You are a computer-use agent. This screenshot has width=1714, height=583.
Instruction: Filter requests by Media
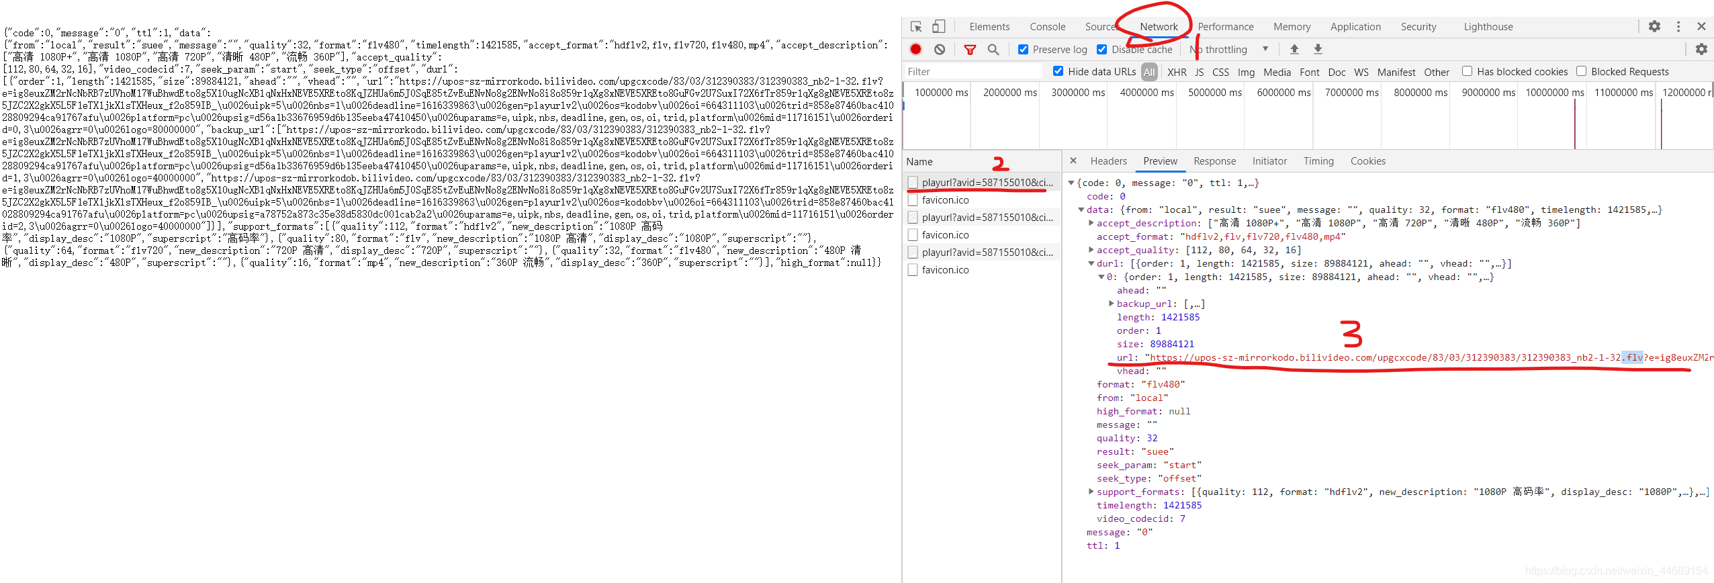[1277, 72]
